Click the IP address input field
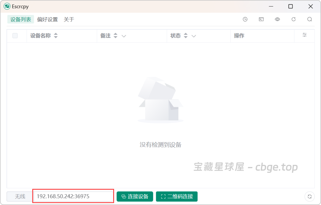This screenshot has height=205, width=321. click(x=73, y=196)
